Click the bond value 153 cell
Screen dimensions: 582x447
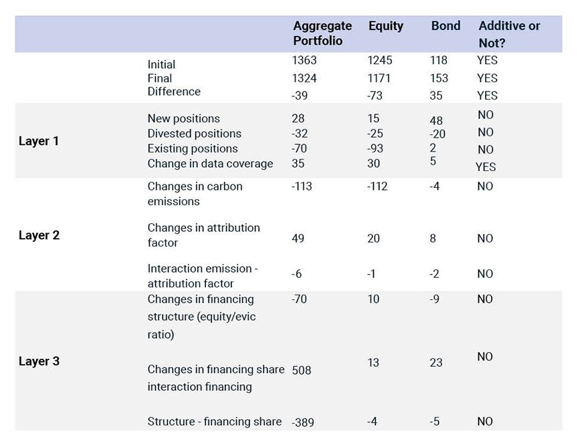click(439, 78)
